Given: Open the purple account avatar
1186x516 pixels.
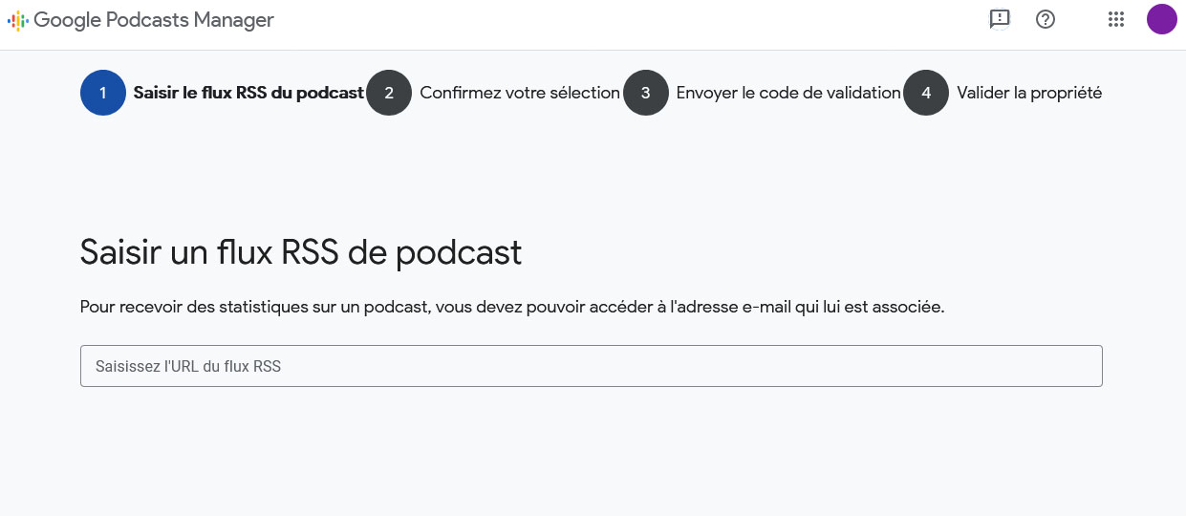Looking at the screenshot, I should pyautogui.click(x=1161, y=19).
